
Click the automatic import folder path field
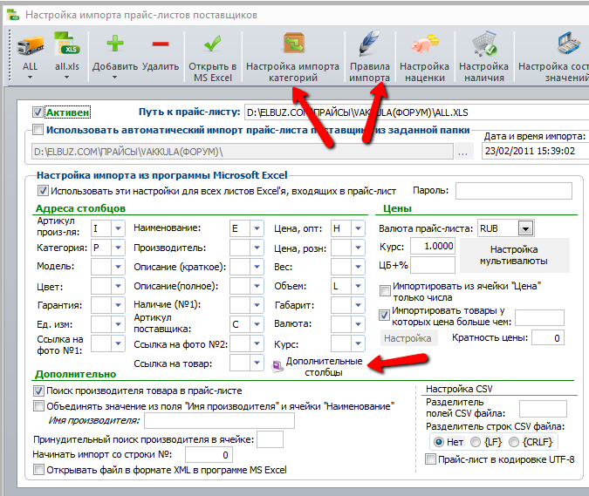[x=243, y=152]
